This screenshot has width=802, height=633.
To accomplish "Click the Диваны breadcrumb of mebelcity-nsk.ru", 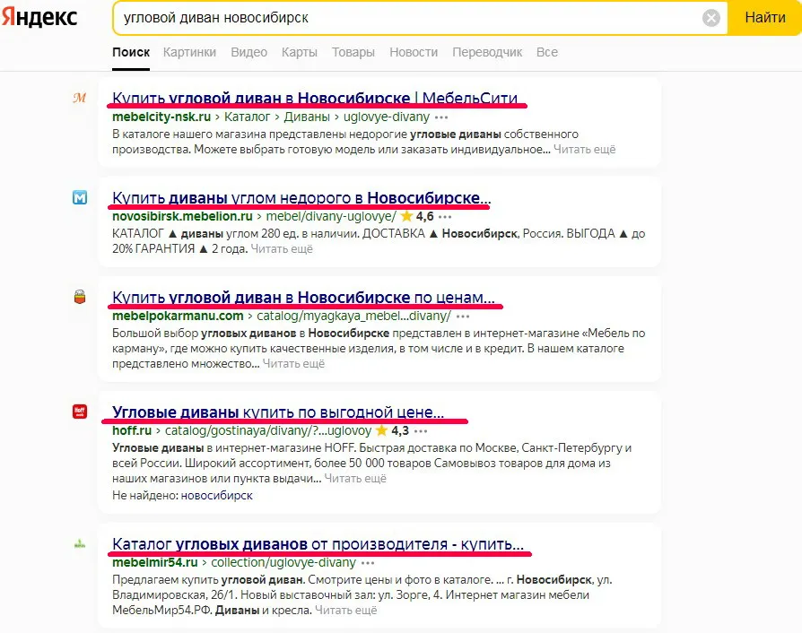I will 307,117.
